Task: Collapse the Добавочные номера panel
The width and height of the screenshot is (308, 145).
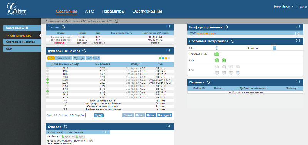Action: 168,50
